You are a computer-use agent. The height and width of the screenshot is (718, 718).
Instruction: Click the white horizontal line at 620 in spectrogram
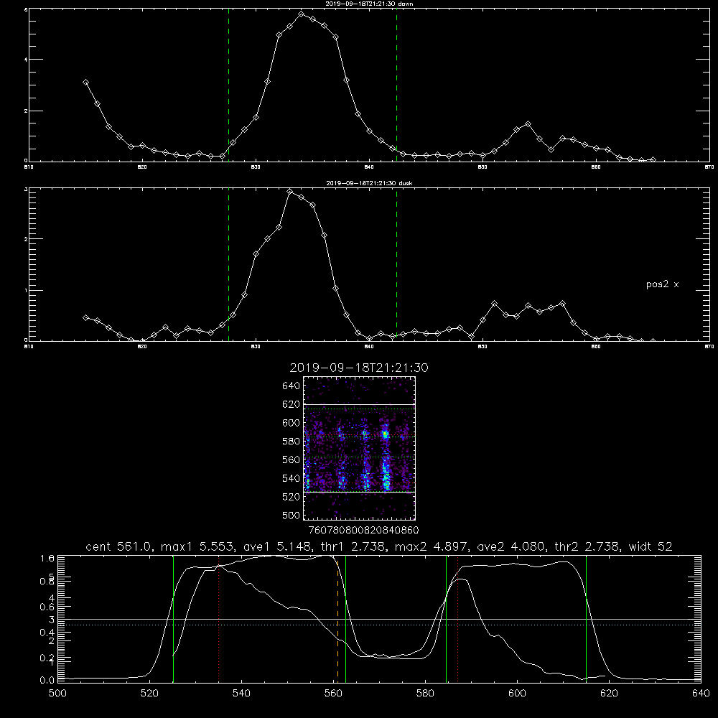[x=359, y=404]
